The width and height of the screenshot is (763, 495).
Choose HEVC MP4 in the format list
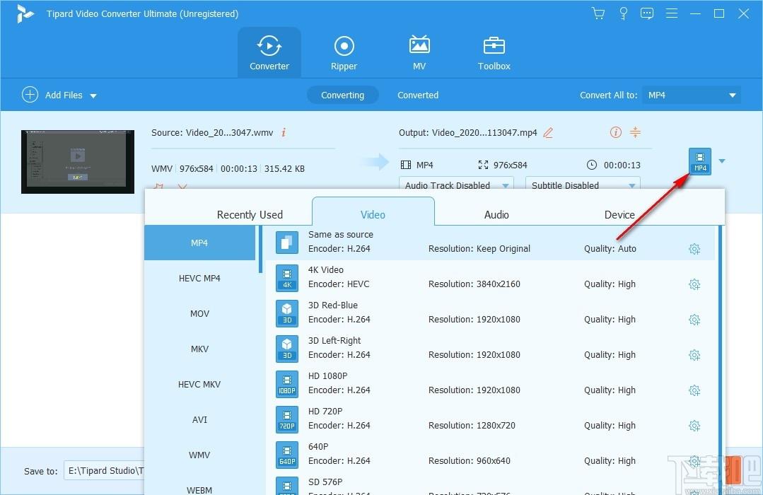(x=199, y=278)
